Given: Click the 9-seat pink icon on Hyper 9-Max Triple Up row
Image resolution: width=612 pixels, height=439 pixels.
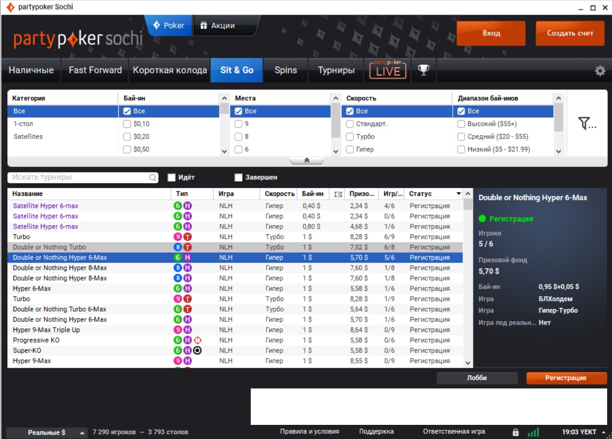Looking at the screenshot, I should (178, 330).
